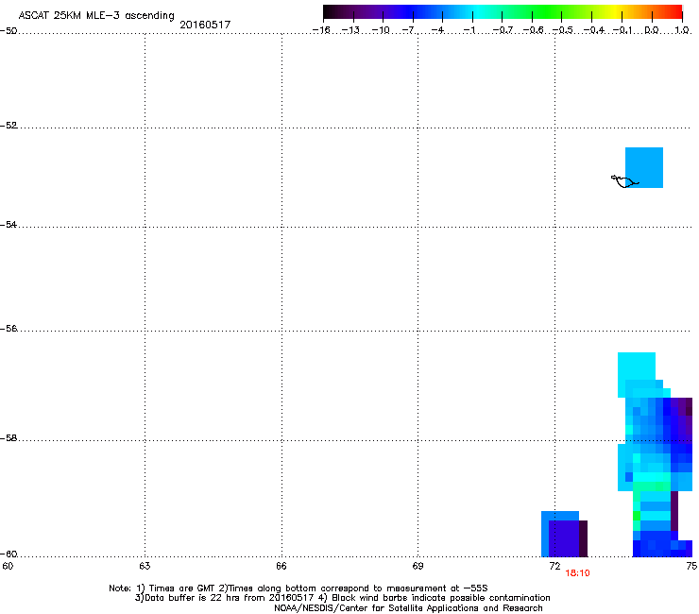Viewport: 699px width, 614px height.
Task: Click the '66' longitude axis label
Action: click(x=281, y=566)
